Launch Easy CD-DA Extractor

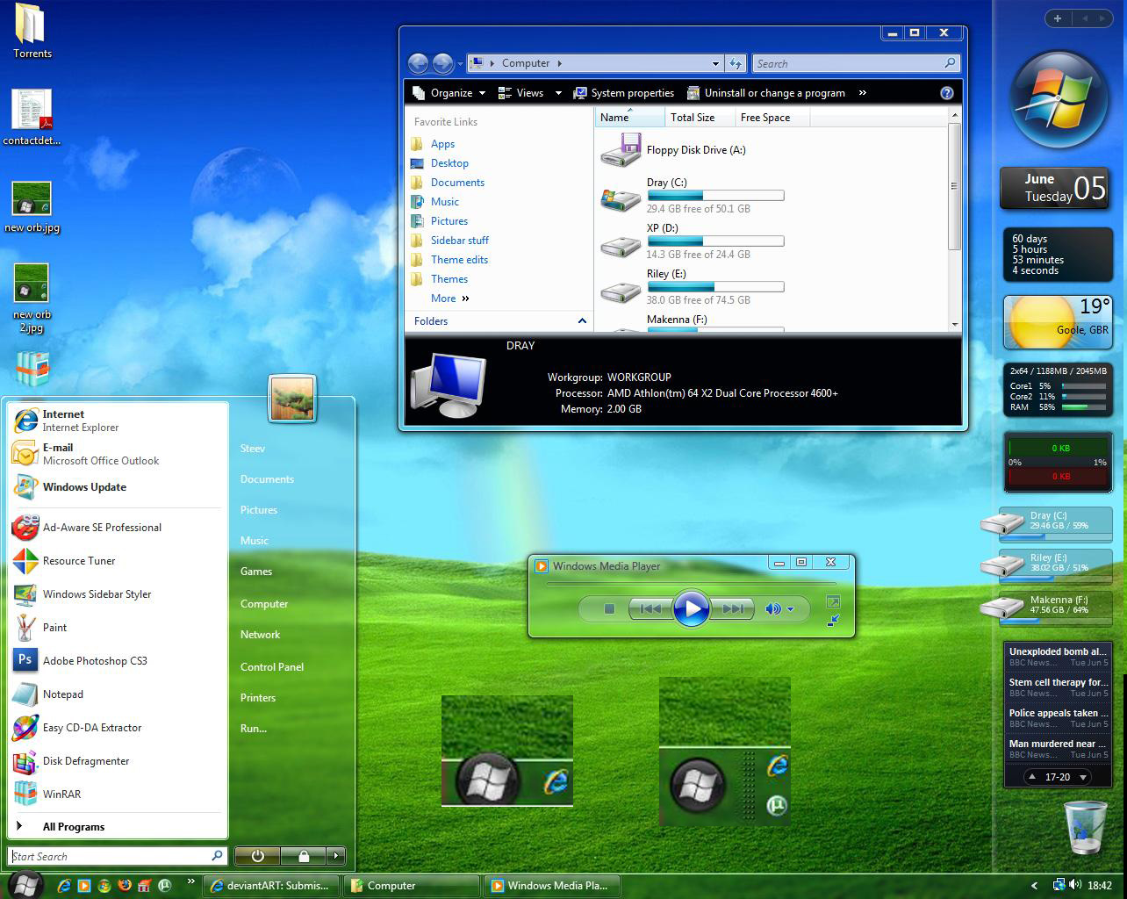click(x=118, y=728)
